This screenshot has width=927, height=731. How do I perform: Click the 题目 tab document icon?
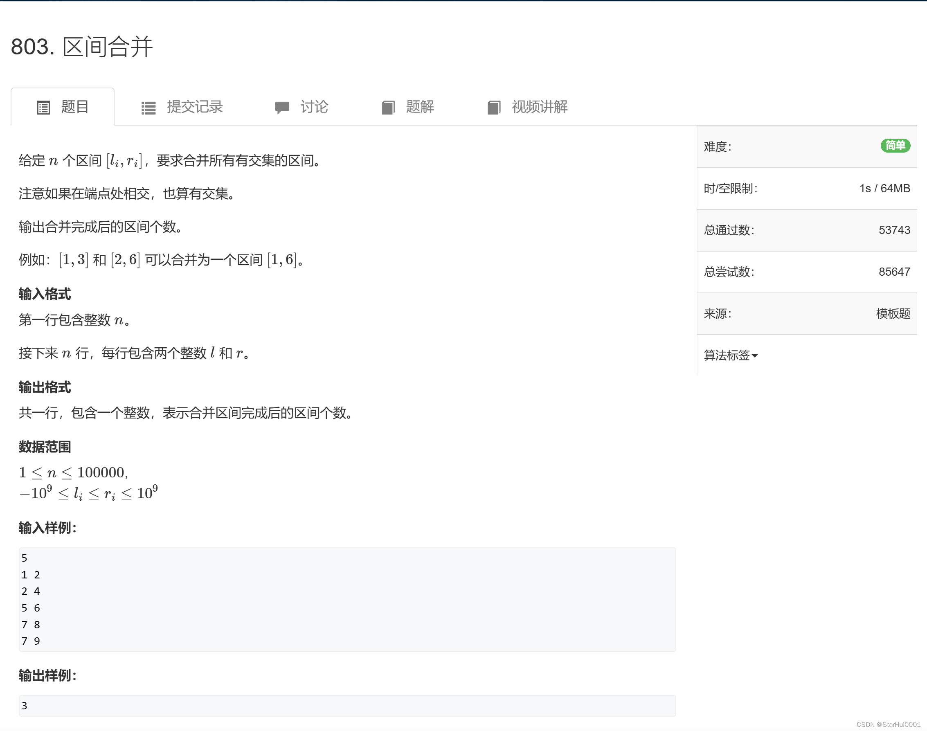(x=43, y=108)
